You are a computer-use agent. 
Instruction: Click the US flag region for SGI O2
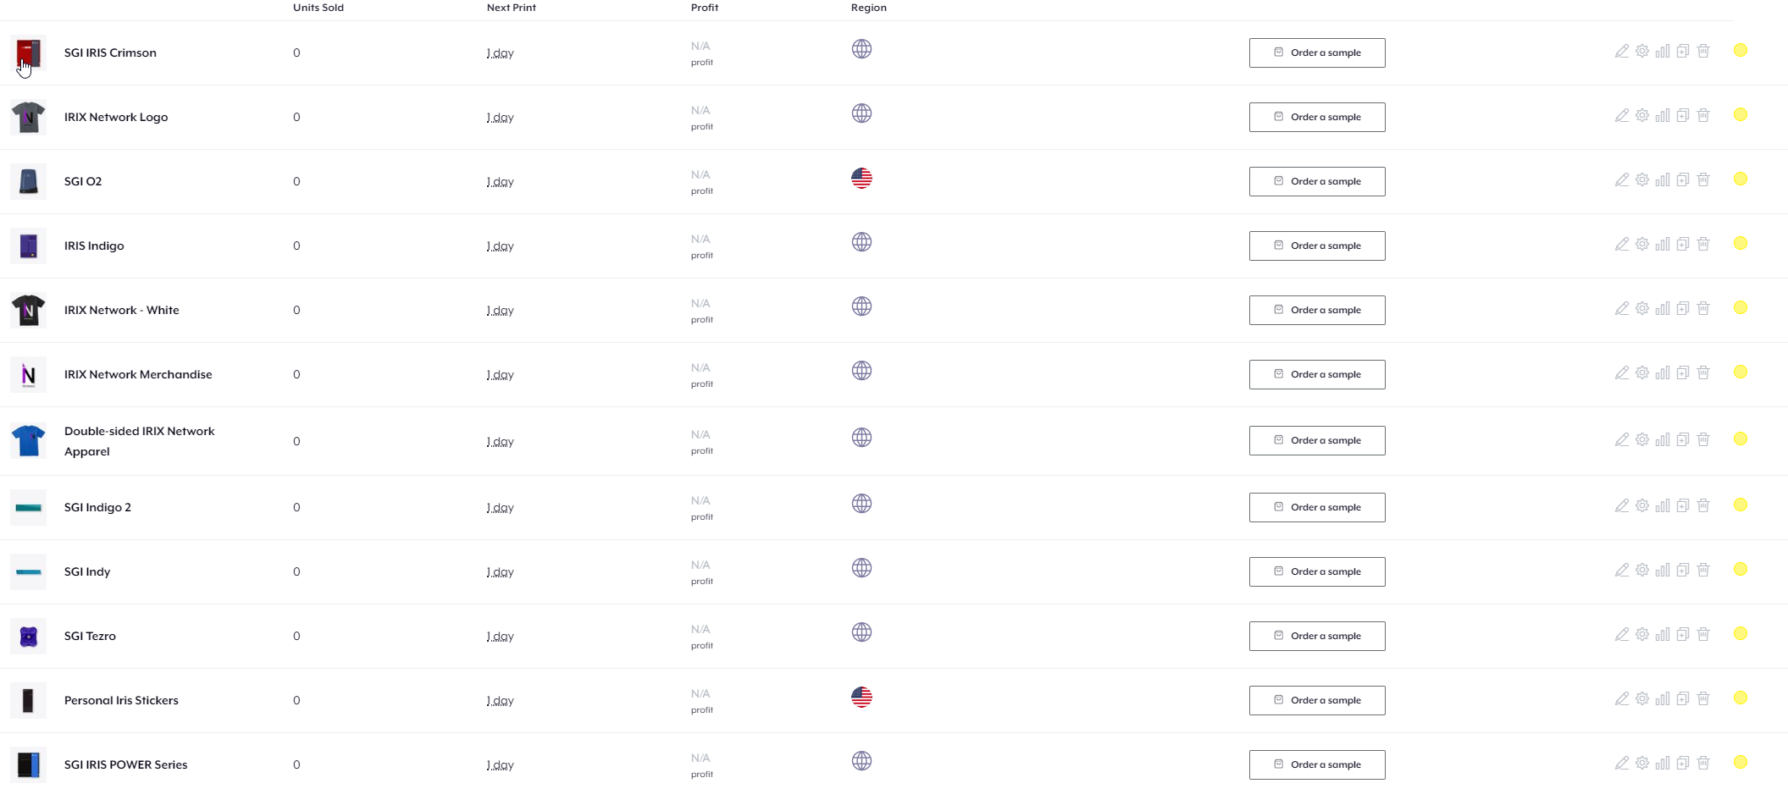click(861, 178)
